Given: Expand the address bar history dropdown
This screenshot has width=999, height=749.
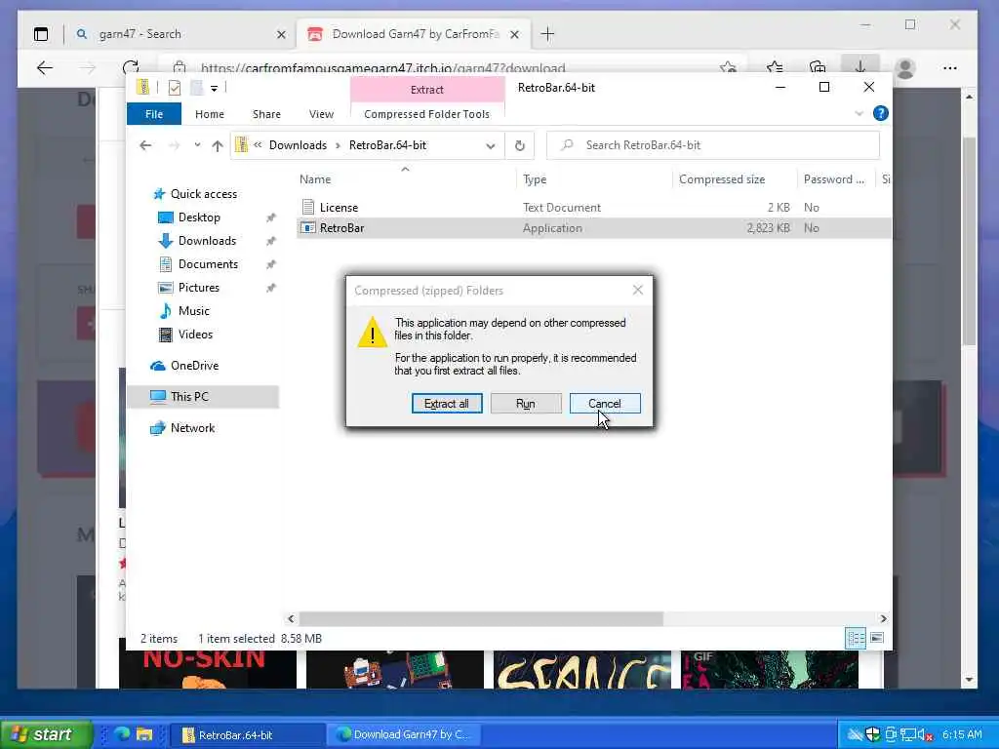Looking at the screenshot, I should (491, 145).
